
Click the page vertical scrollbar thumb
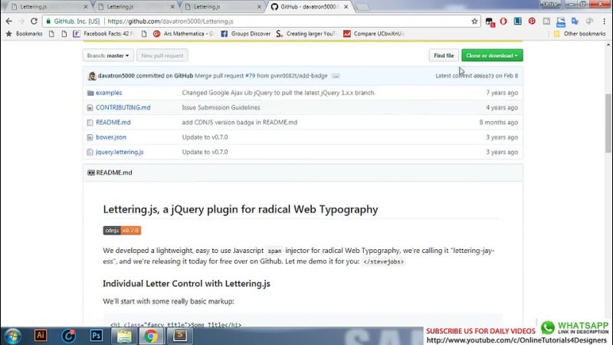point(608,123)
